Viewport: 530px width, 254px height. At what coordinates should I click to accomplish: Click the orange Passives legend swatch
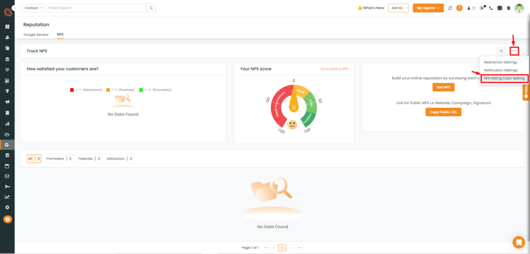pyautogui.click(x=108, y=90)
